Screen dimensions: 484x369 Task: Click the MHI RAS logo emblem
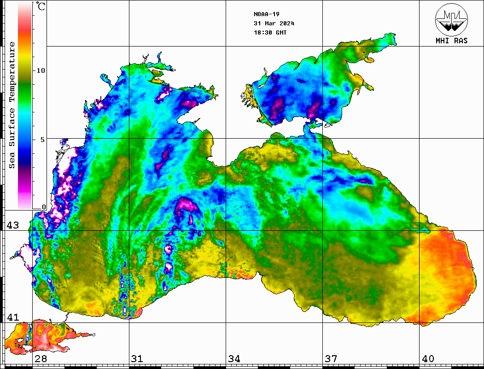(451, 19)
